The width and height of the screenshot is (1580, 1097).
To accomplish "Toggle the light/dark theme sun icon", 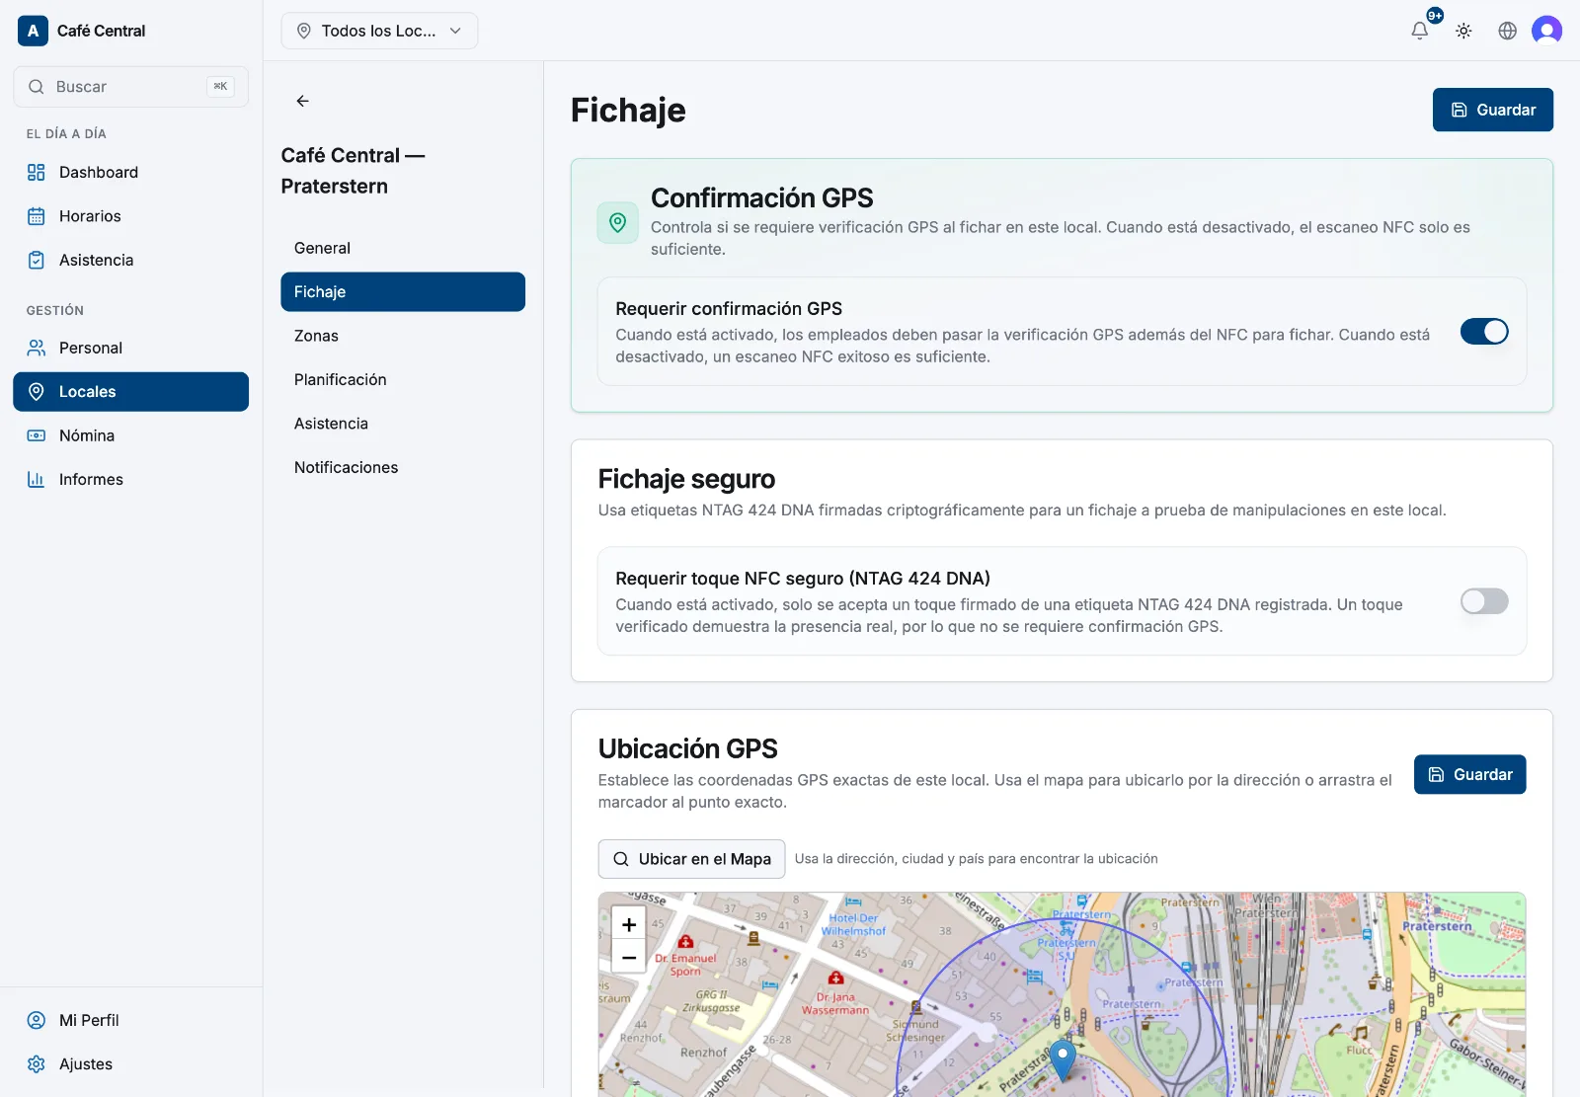I will tap(1463, 31).
